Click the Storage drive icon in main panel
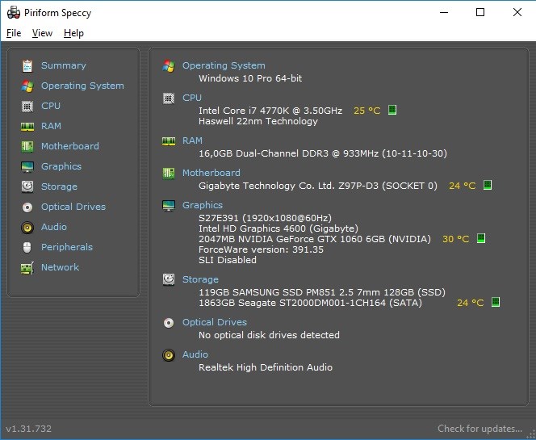This screenshot has height=440, width=536. point(169,279)
